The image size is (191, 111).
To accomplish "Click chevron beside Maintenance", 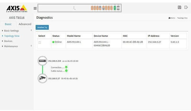I will coord(31,46).
